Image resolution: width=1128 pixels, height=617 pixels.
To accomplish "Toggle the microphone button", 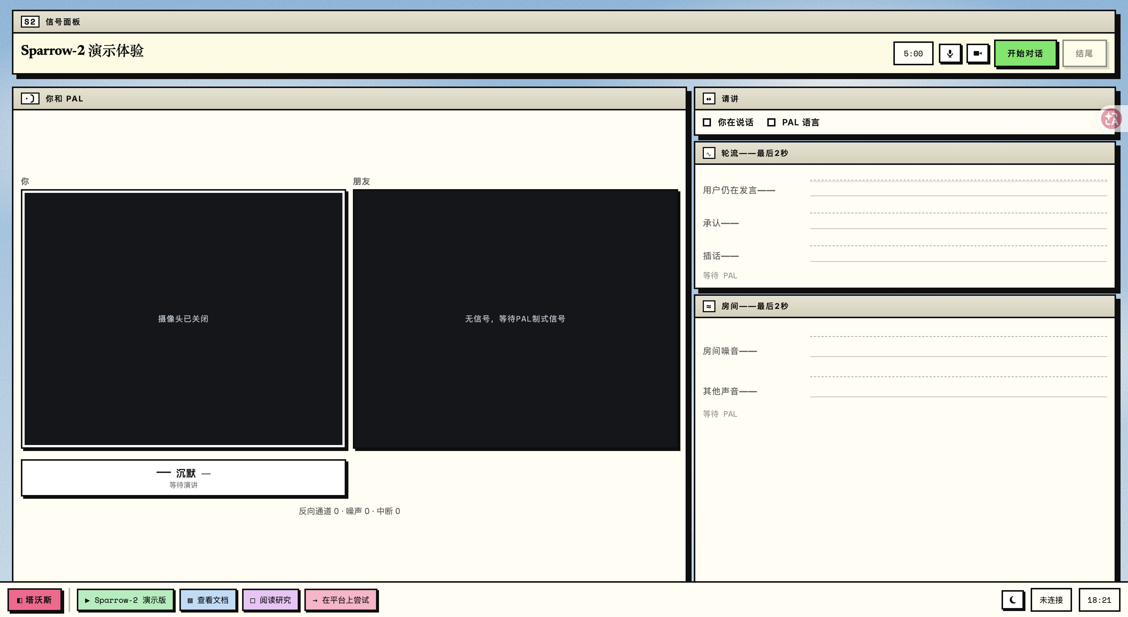I will pyautogui.click(x=950, y=53).
